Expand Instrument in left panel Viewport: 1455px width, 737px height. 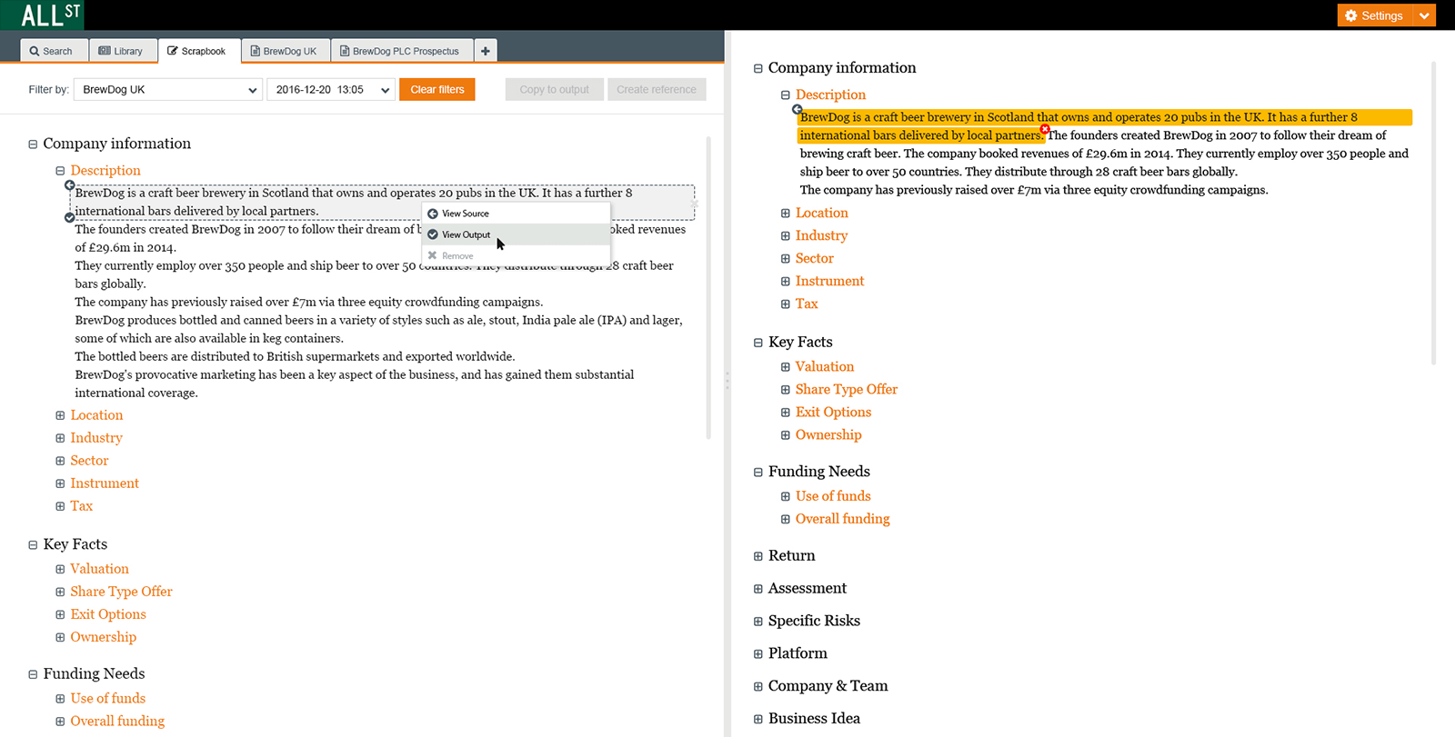60,483
